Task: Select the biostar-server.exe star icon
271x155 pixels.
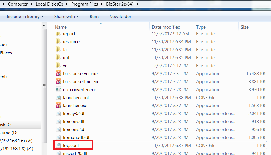Action: tap(58, 73)
